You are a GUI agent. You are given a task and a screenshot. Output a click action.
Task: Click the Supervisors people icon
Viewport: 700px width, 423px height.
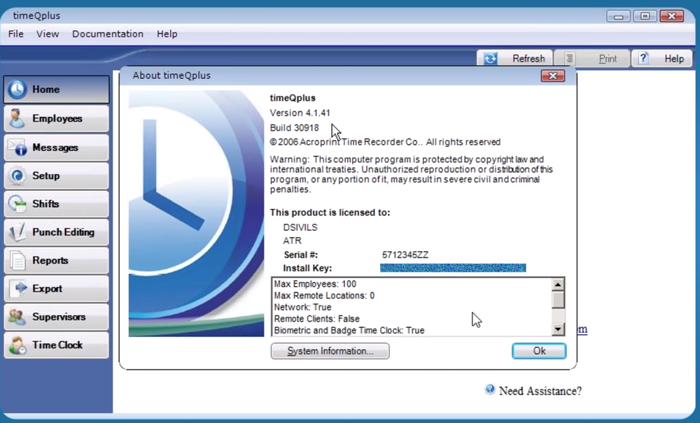17,317
